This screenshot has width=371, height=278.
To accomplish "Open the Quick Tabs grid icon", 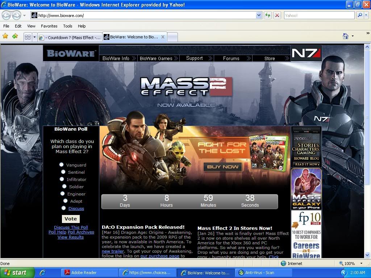I will pos(28,37).
